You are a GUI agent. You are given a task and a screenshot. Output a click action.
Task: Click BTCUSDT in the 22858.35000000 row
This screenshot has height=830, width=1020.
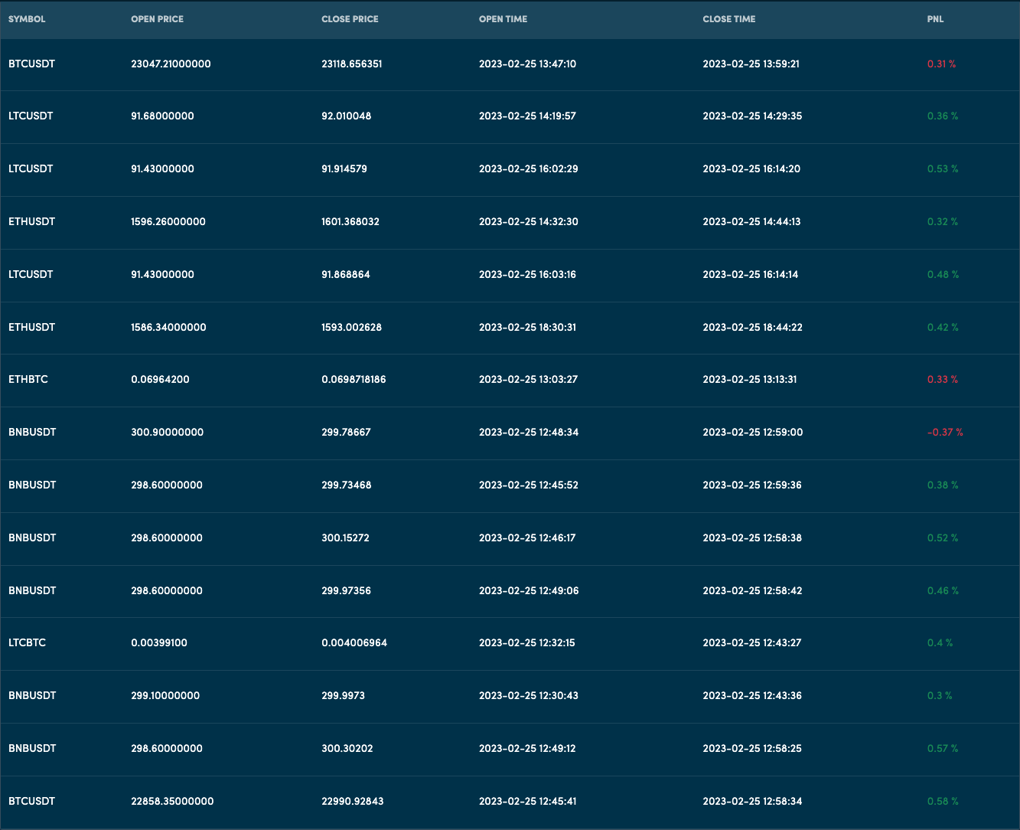32,801
